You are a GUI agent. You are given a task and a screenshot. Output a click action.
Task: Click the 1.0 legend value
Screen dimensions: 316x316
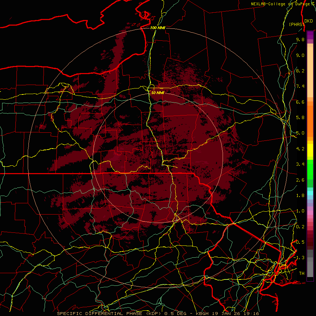(x=300, y=211)
